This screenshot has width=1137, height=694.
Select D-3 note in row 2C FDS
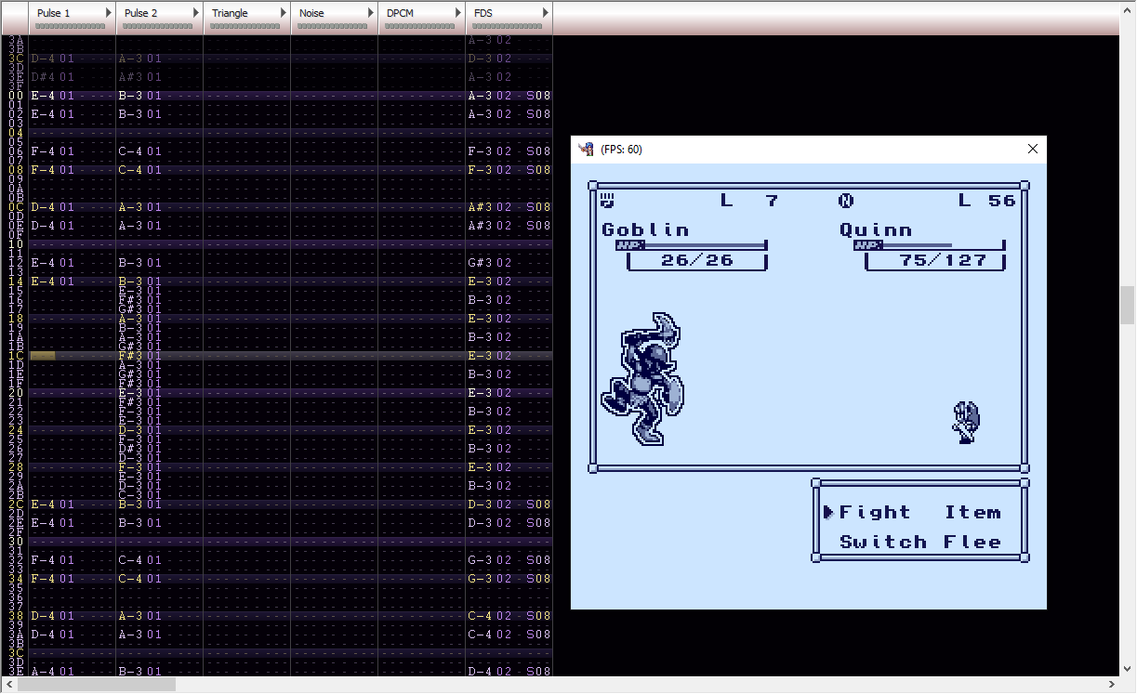point(480,504)
